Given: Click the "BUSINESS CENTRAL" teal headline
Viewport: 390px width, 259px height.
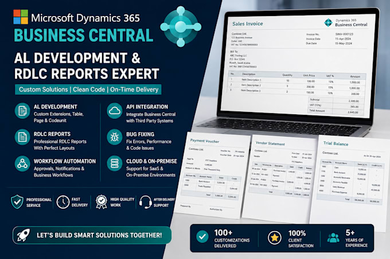Looking at the screenshot, I should tap(84, 35).
